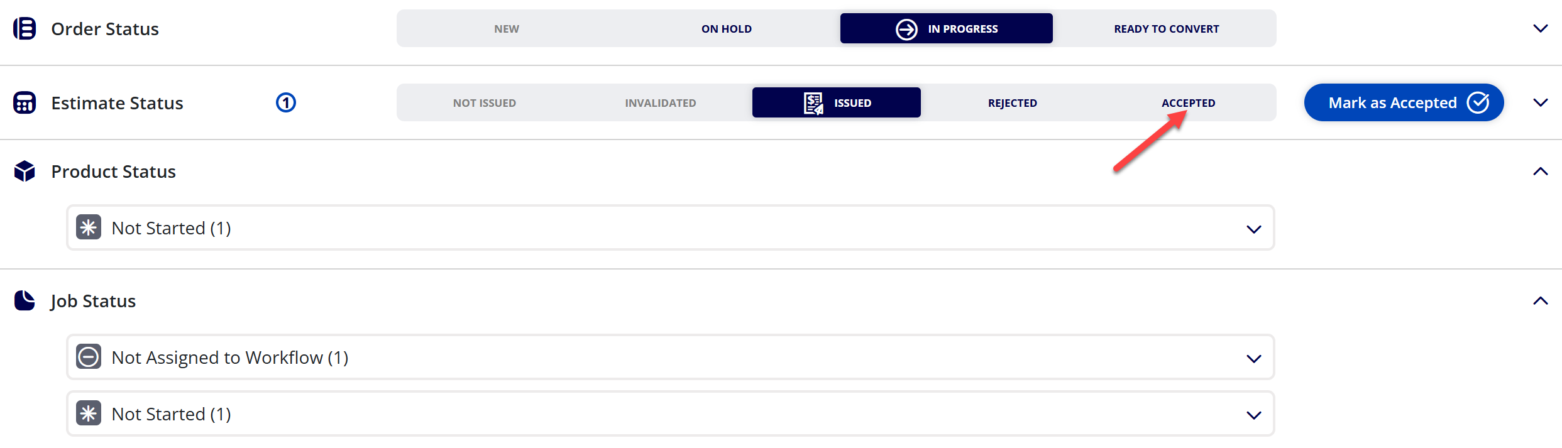1562x448 pixels.
Task: Click the Order Status section icon
Action: [x=25, y=28]
